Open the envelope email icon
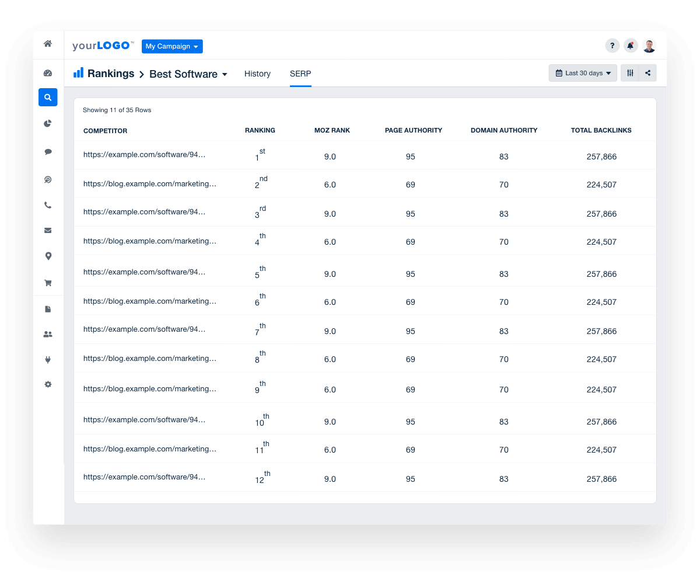 click(48, 230)
